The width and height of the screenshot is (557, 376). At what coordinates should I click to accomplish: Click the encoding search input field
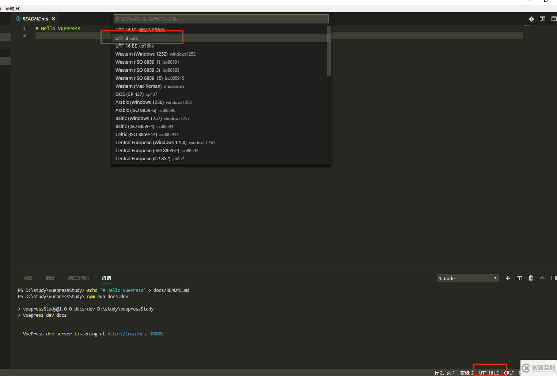(x=221, y=19)
